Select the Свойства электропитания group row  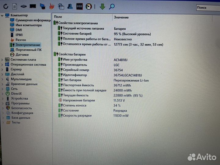coord(76,23)
